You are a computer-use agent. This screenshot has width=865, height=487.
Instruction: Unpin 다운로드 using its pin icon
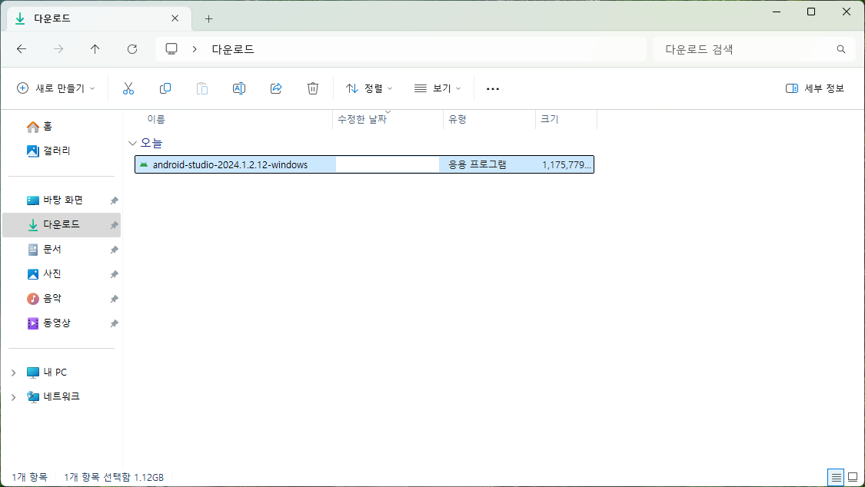pos(115,225)
